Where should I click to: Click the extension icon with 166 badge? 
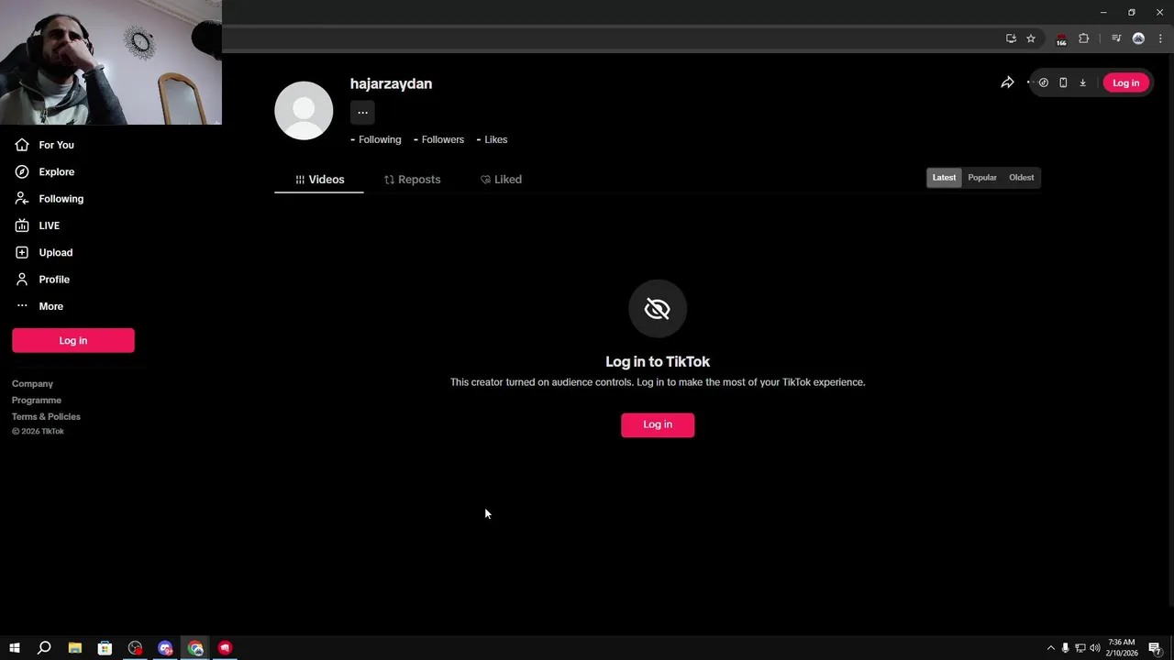point(1061,39)
